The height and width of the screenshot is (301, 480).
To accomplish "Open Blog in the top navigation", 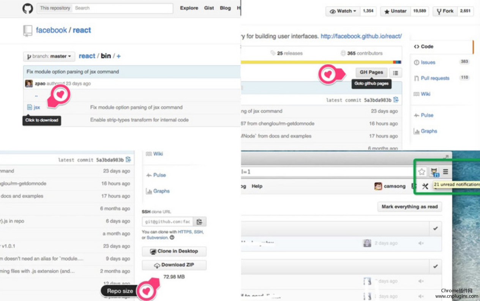I will coord(225,8).
